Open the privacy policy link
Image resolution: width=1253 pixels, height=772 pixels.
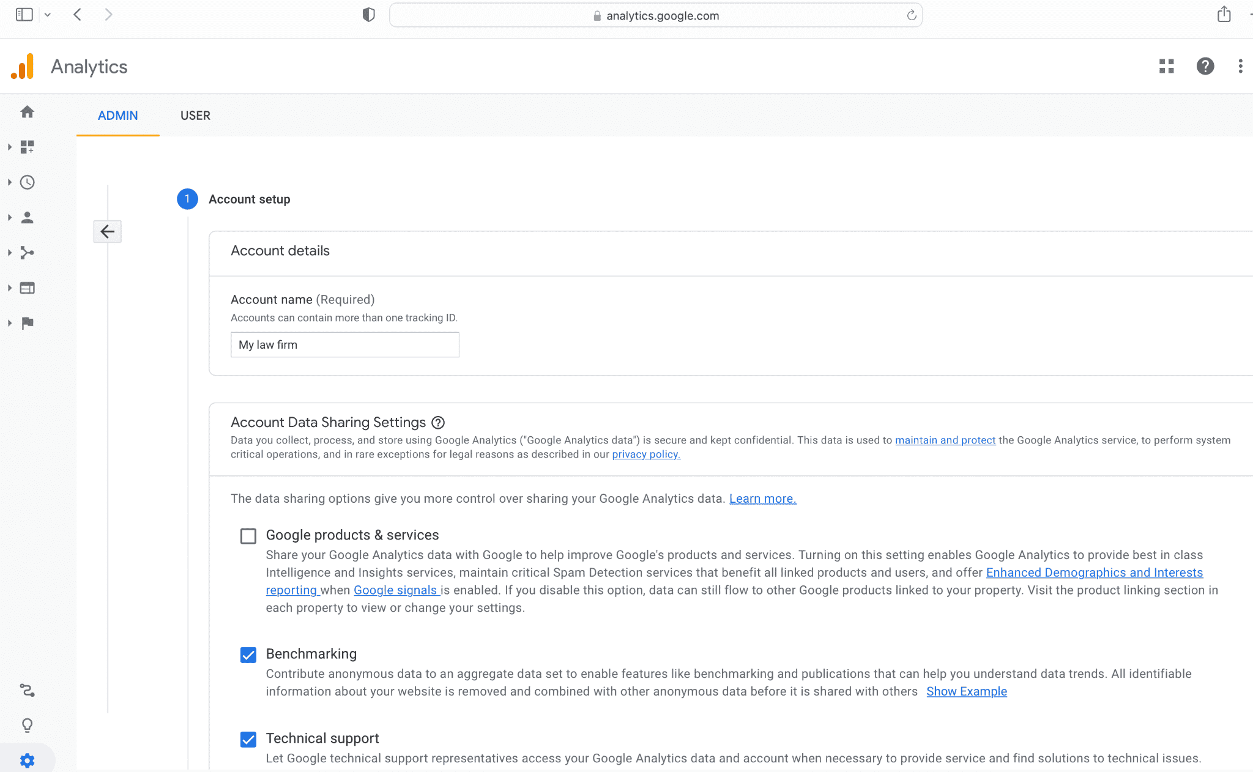[646, 455]
